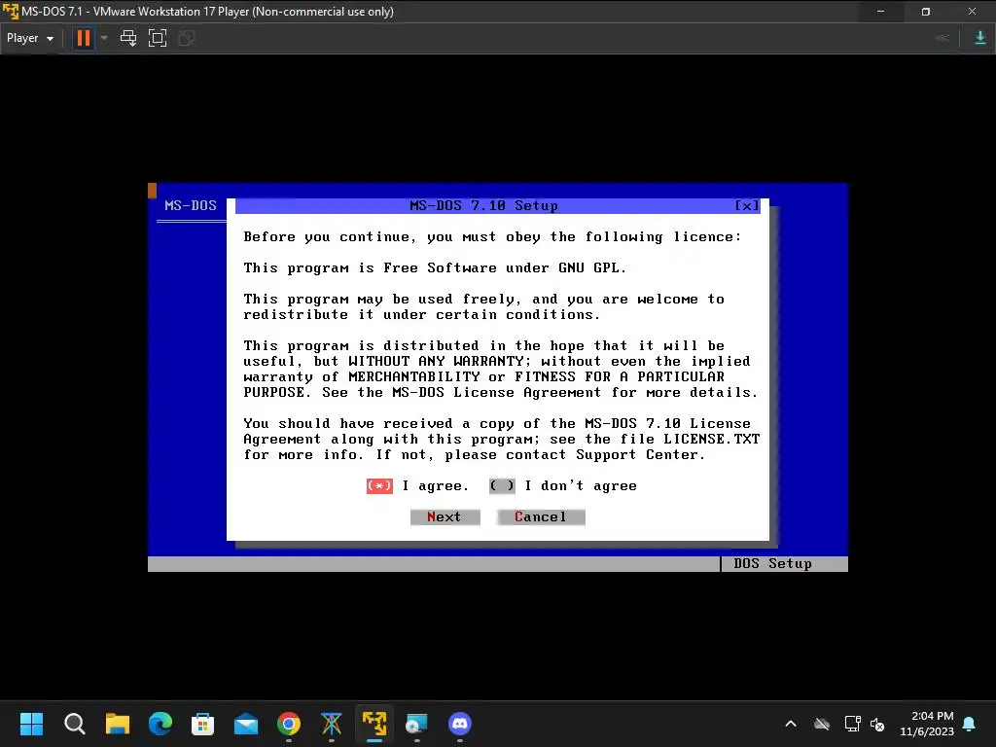This screenshot has width=996, height=747.
Task: Click the OneDrive tray icon
Action: point(822,724)
